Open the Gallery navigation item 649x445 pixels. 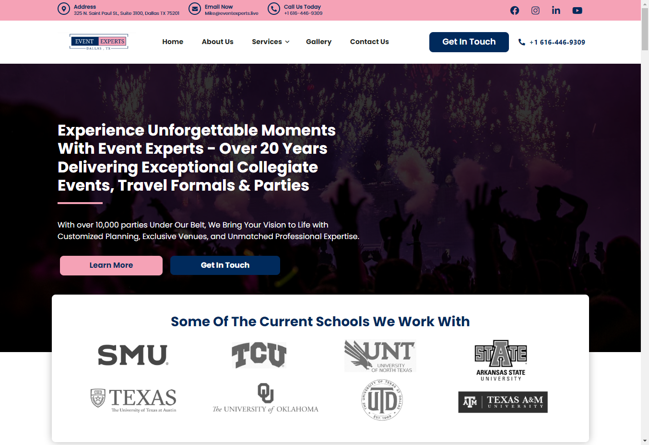click(319, 42)
